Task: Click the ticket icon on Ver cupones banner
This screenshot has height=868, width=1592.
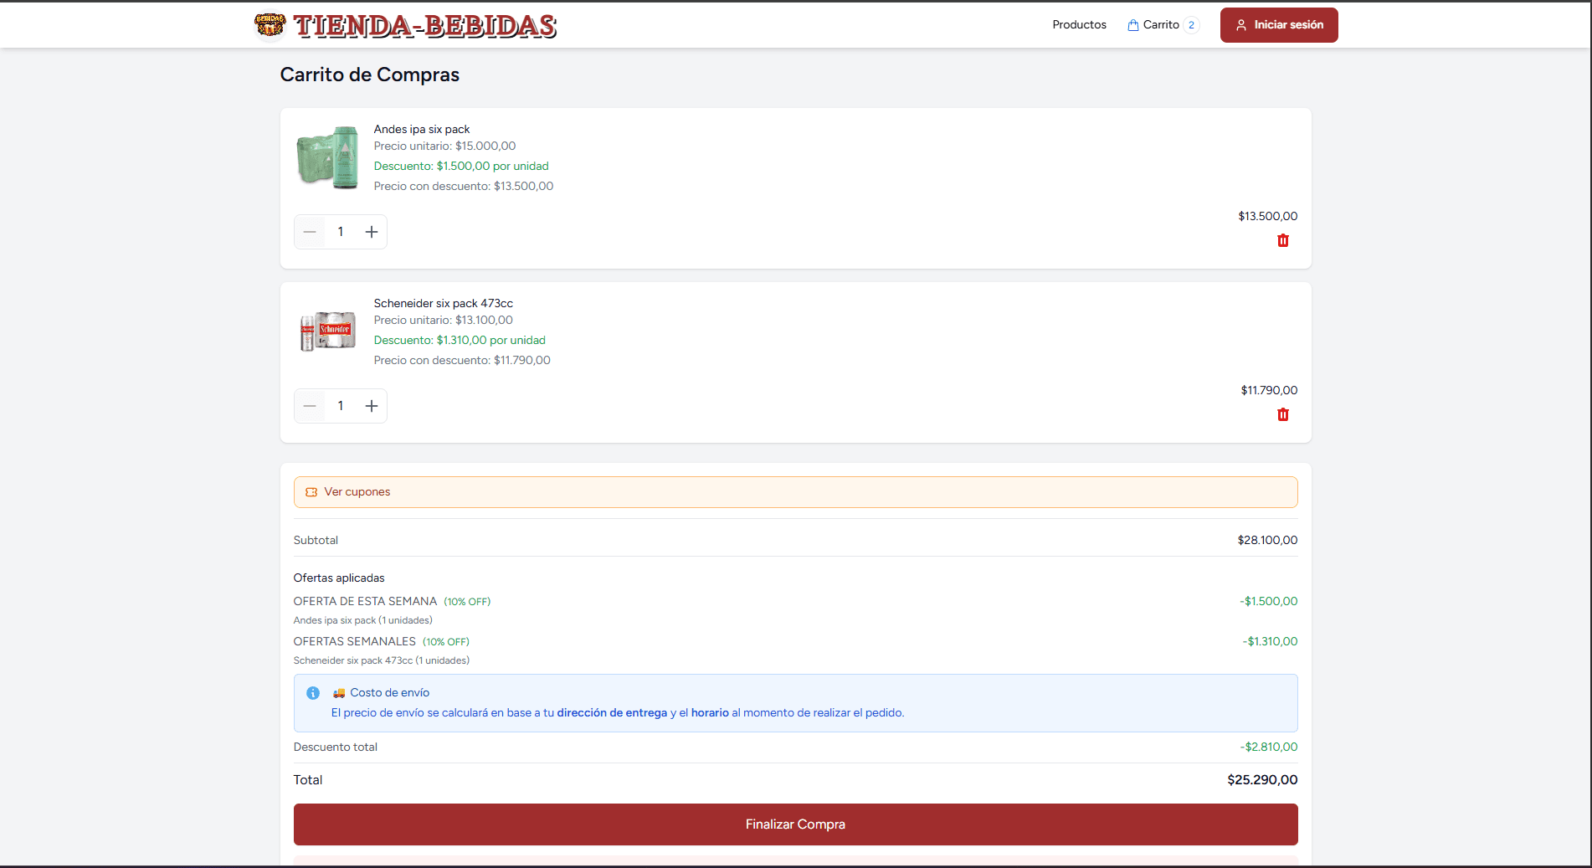Action: click(312, 492)
